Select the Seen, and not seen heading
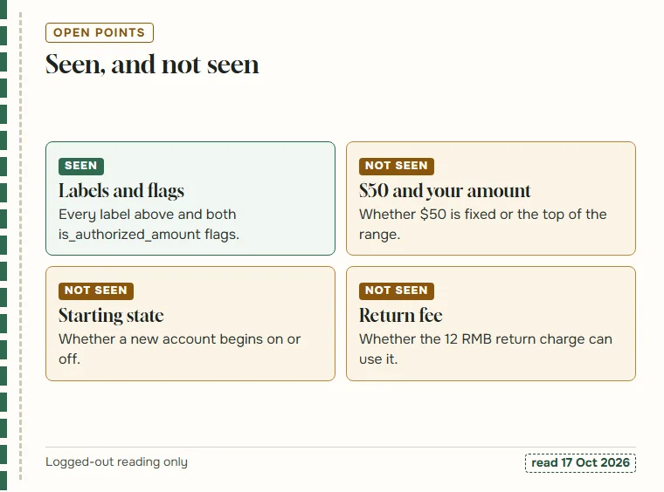The image size is (664, 492). pos(152,65)
